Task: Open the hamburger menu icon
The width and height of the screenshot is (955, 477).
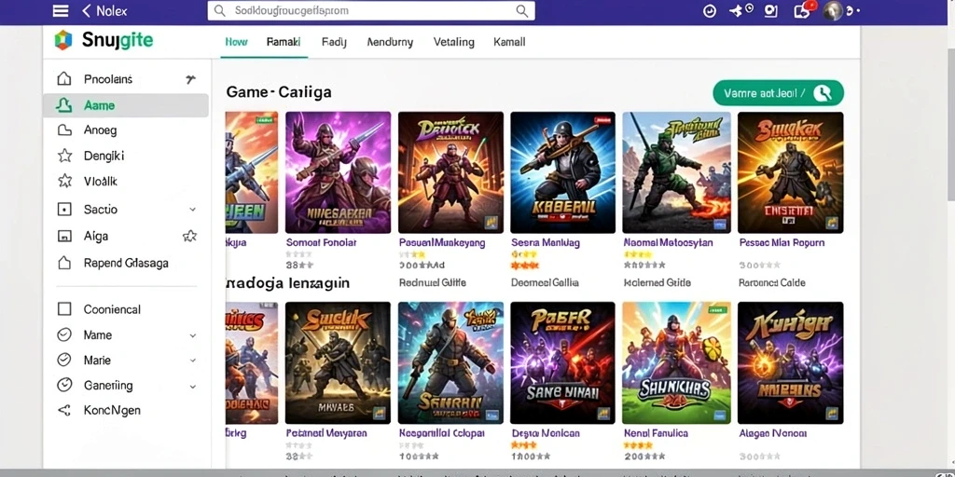Action: [x=61, y=10]
